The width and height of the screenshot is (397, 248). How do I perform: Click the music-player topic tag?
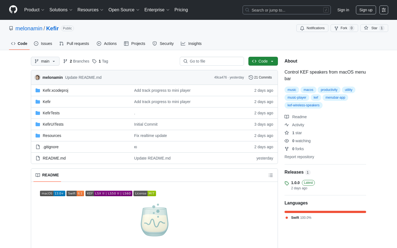click(x=297, y=98)
